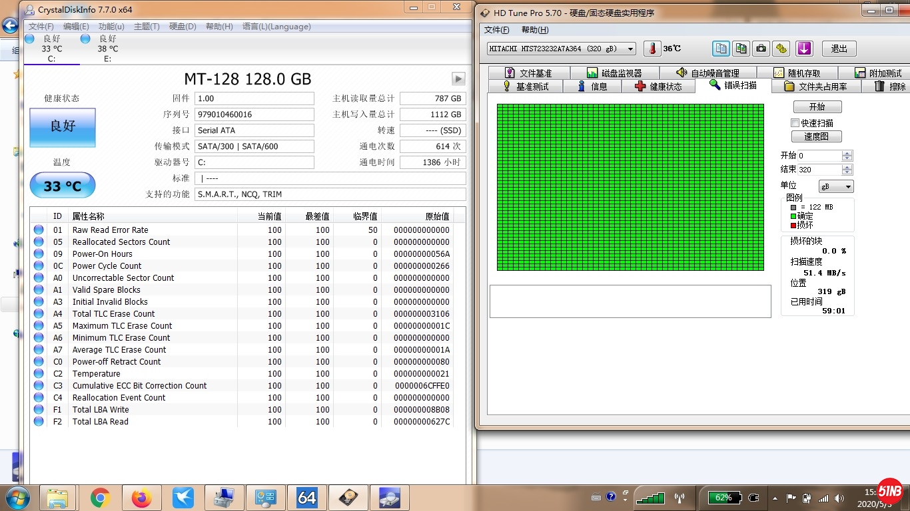This screenshot has width=910, height=511.
Task: Click the purple down-arrow icon in HD Tune
Action: 804,49
